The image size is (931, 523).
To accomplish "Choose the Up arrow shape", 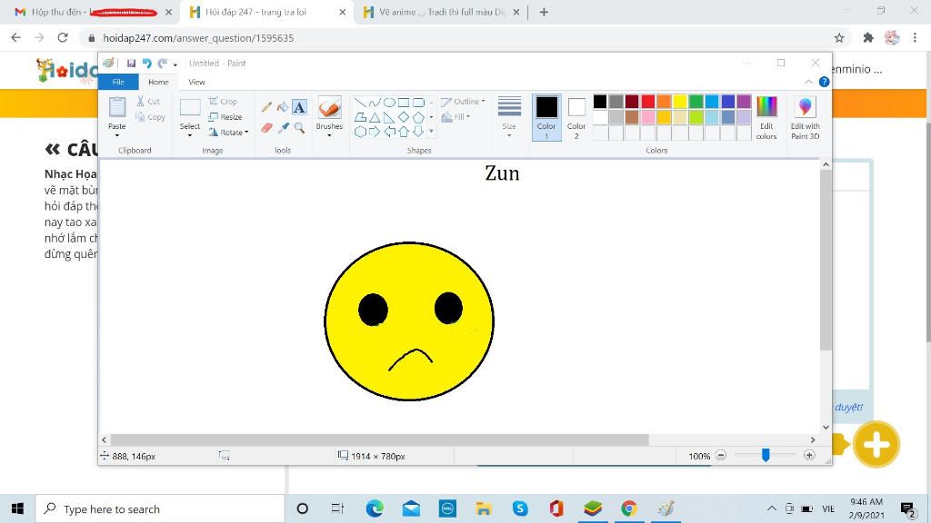I will (403, 131).
